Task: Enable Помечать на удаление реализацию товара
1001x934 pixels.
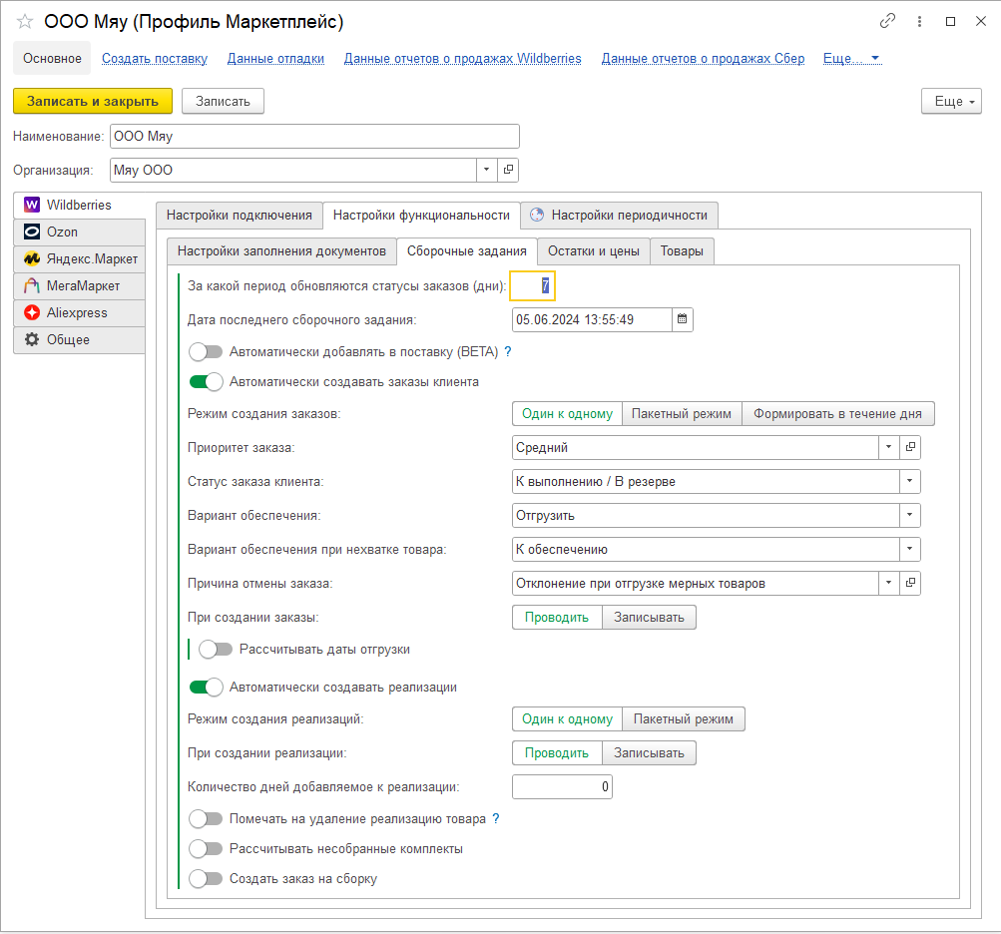Action: click(x=206, y=818)
